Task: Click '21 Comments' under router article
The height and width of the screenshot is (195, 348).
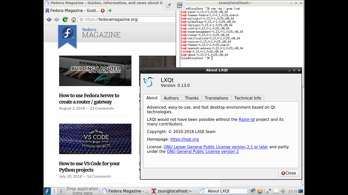Action: [x=102, y=108]
